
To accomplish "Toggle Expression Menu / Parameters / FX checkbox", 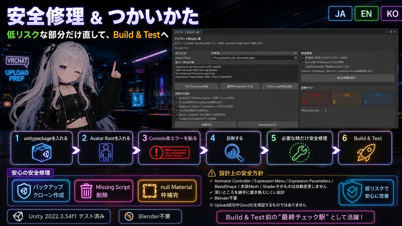I will [177, 106].
